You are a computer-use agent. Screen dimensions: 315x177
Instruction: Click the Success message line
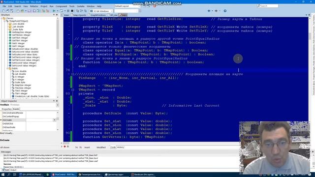(7, 164)
